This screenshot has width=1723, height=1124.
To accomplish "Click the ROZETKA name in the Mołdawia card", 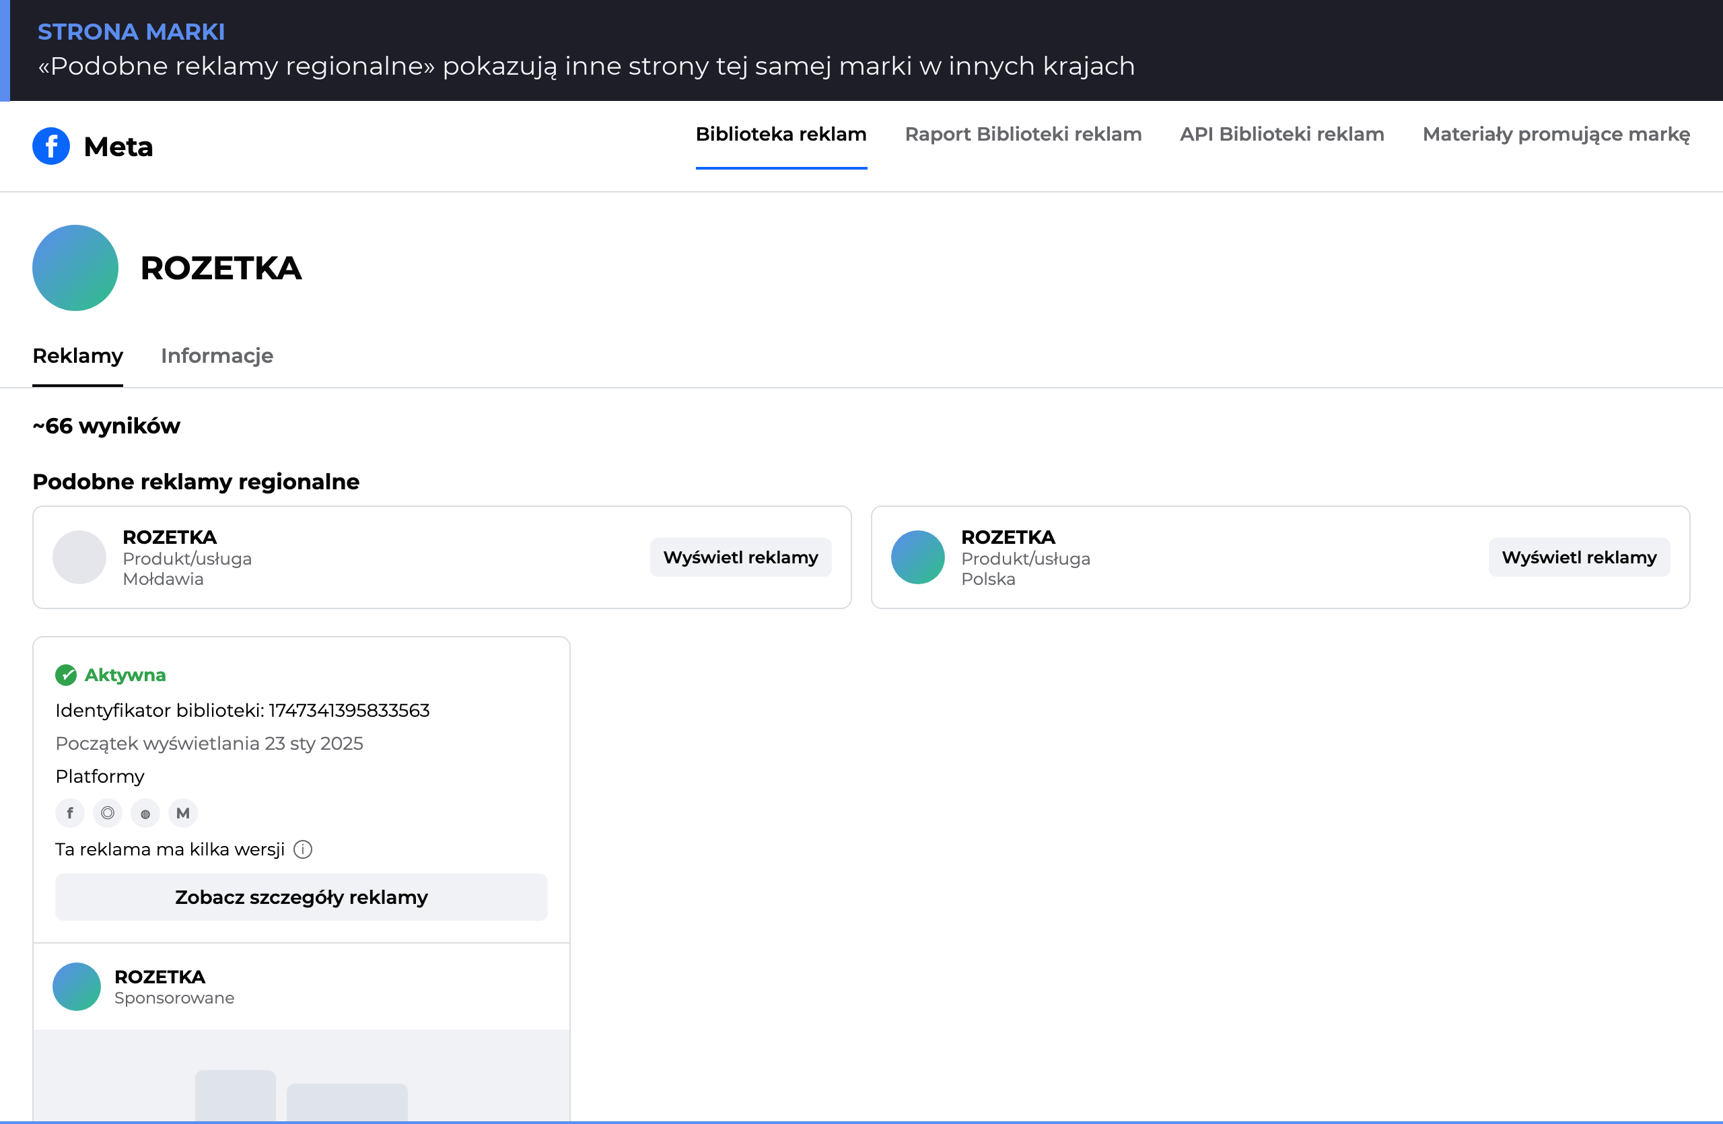I will 170,537.
